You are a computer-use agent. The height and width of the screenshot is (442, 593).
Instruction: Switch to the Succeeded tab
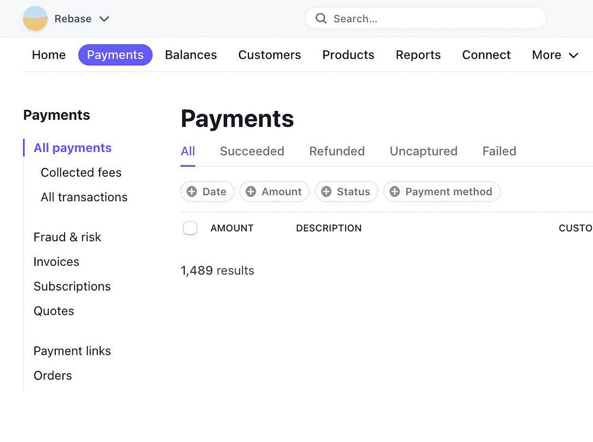[x=252, y=151]
